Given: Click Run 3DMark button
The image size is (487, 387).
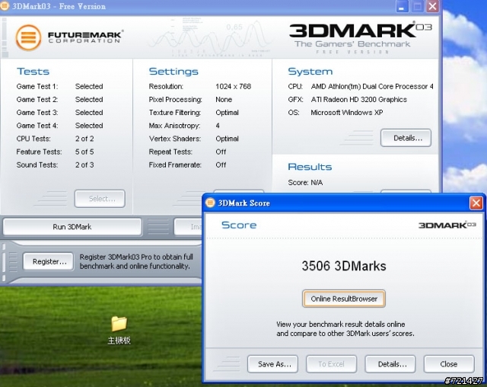Looking at the screenshot, I should click(x=72, y=227).
